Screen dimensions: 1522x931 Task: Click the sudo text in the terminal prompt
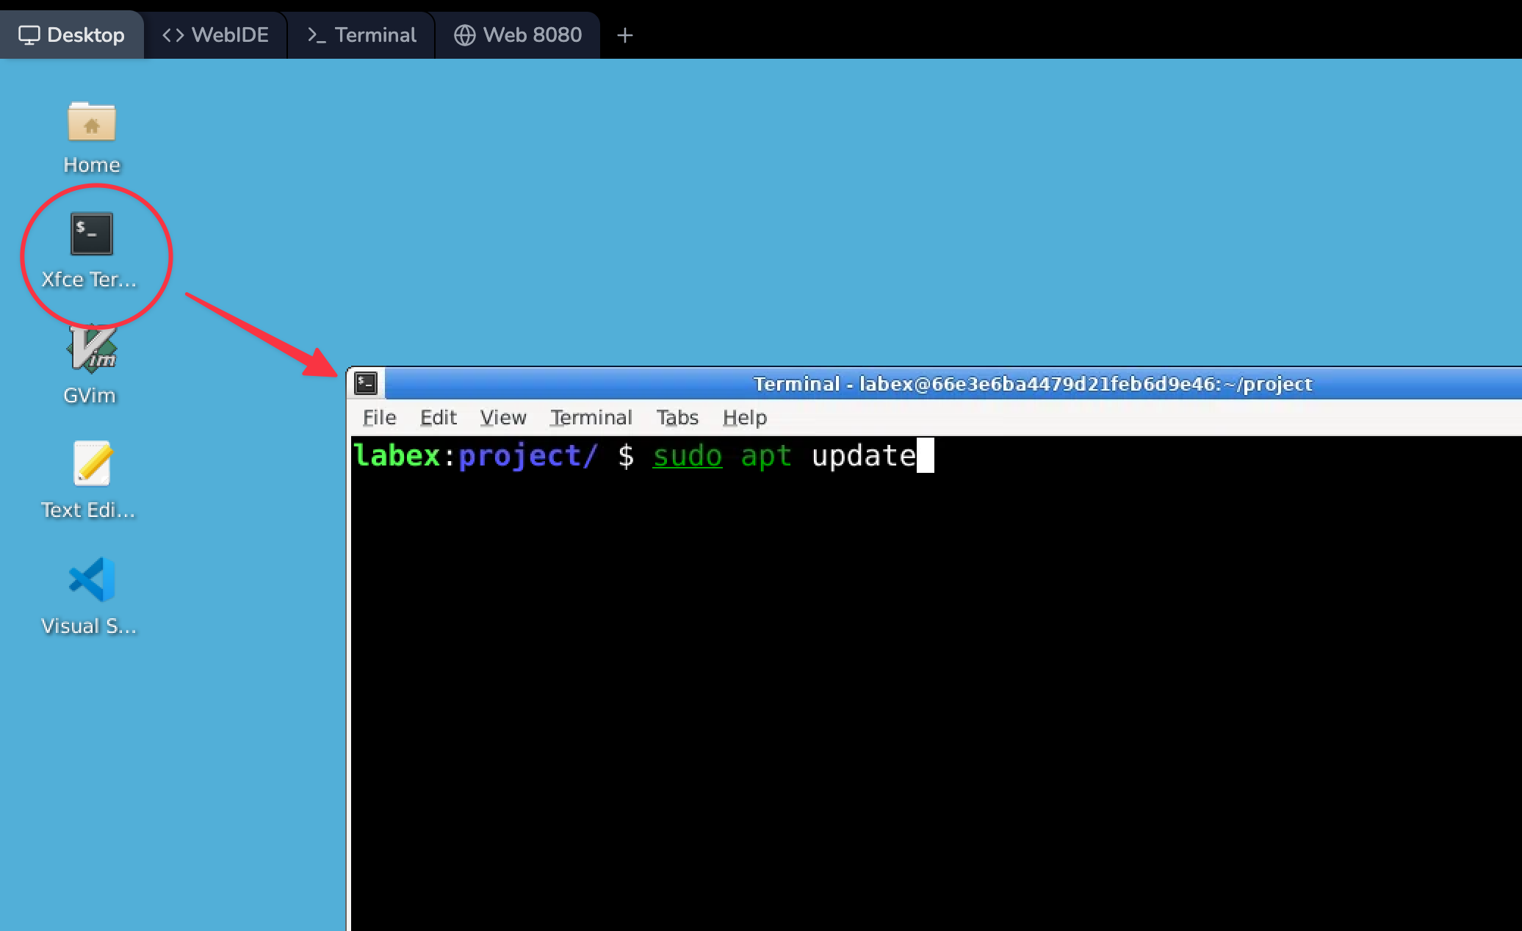686,455
